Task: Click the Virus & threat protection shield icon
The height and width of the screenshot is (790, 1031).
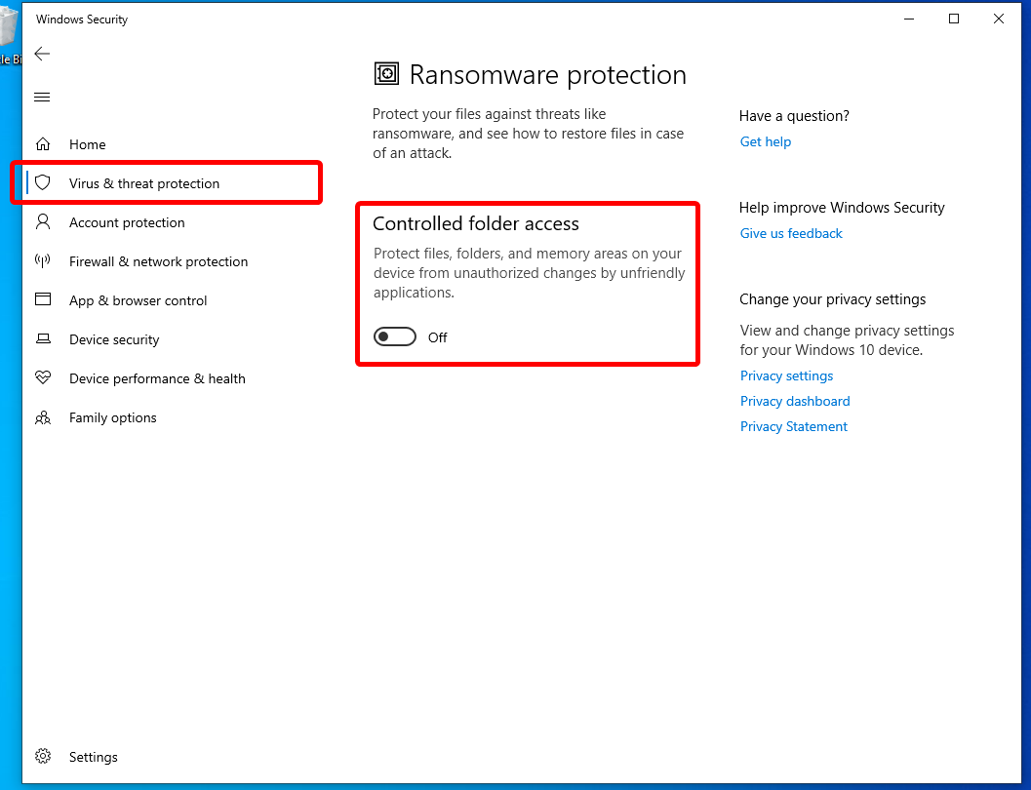Action: coord(43,183)
